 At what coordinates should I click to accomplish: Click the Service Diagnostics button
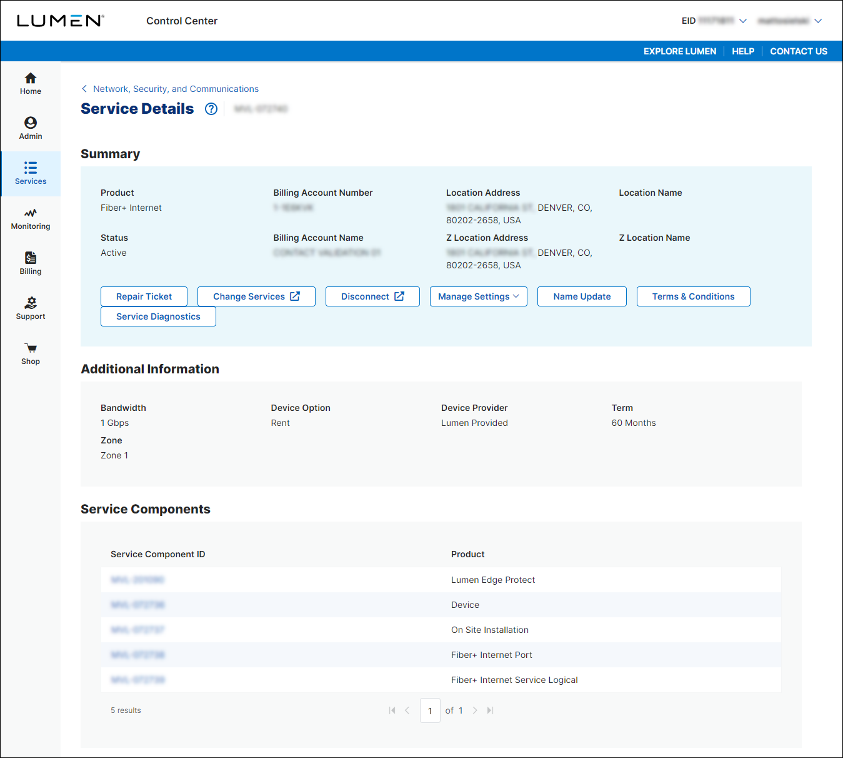click(x=158, y=316)
